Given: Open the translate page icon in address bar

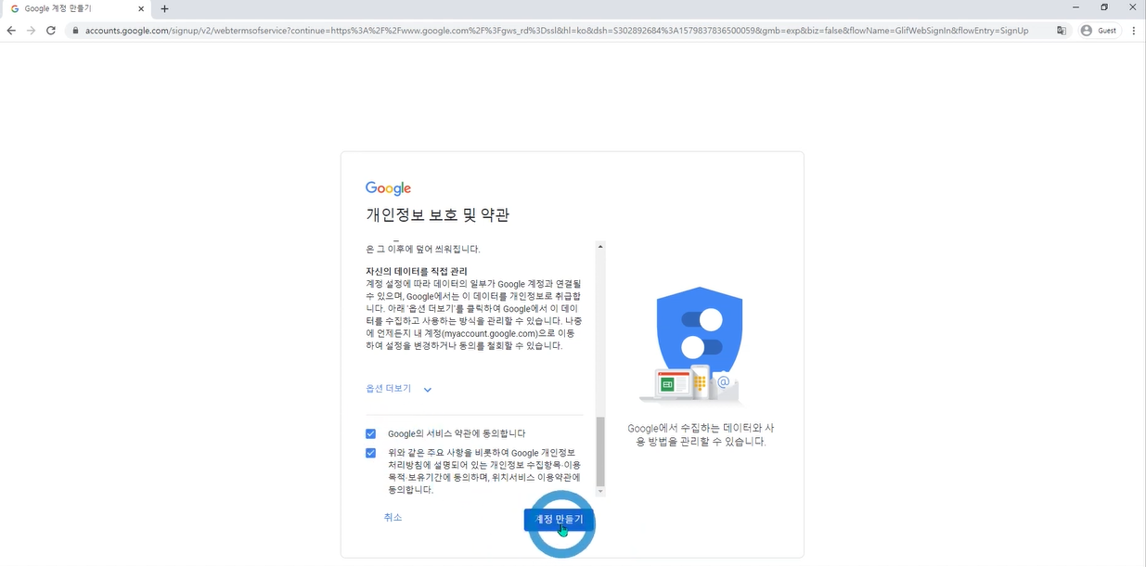Looking at the screenshot, I should (1062, 31).
